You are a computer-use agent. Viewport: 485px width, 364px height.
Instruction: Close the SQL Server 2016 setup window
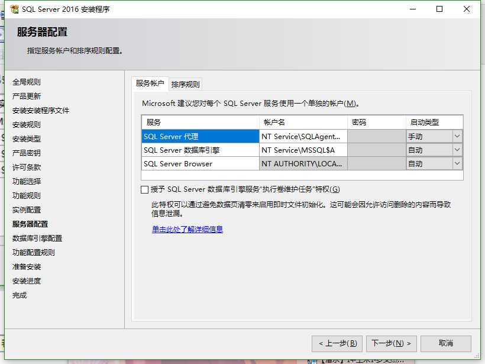click(467, 9)
